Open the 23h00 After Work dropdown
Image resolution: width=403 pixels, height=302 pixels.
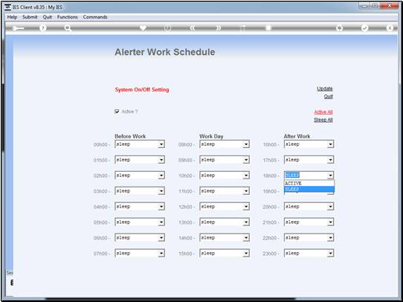tap(309, 253)
